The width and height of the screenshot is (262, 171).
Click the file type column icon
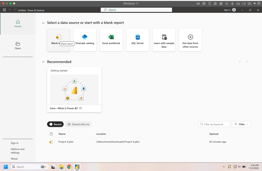(51, 134)
